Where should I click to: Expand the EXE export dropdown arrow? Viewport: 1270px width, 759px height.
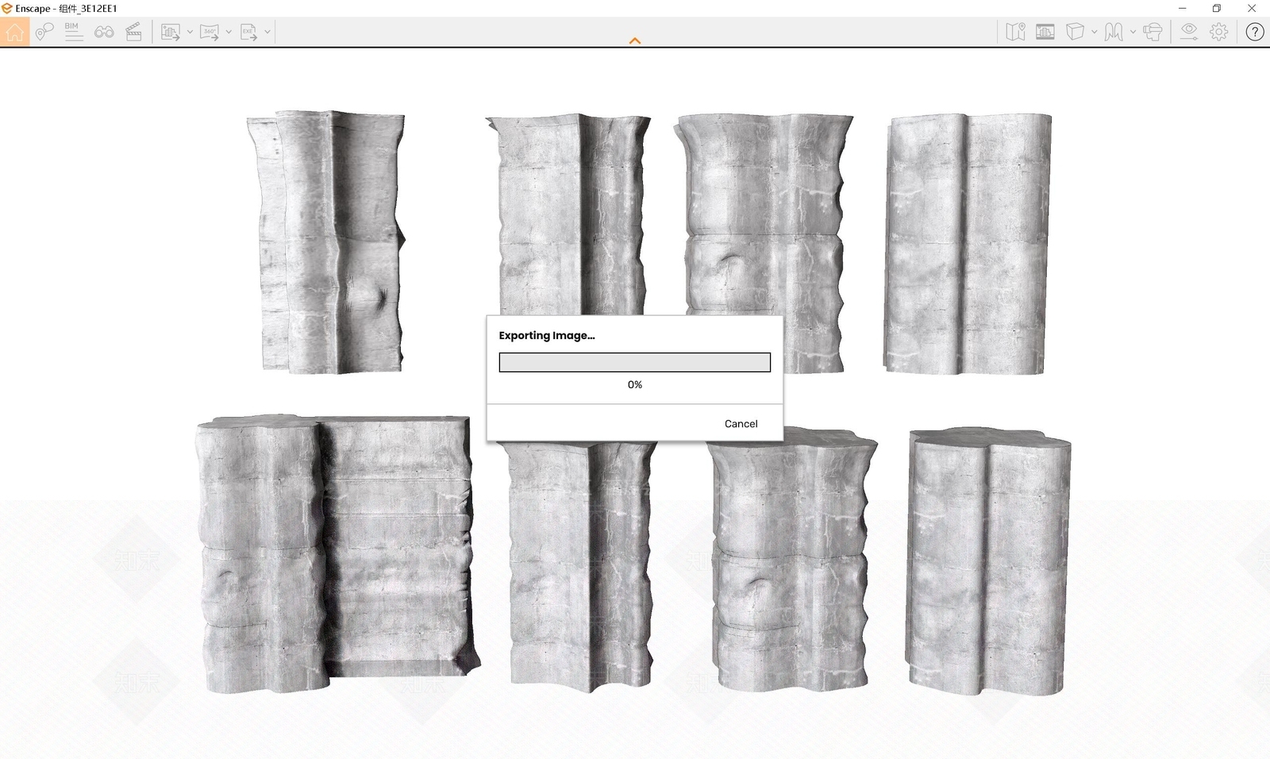click(x=267, y=32)
